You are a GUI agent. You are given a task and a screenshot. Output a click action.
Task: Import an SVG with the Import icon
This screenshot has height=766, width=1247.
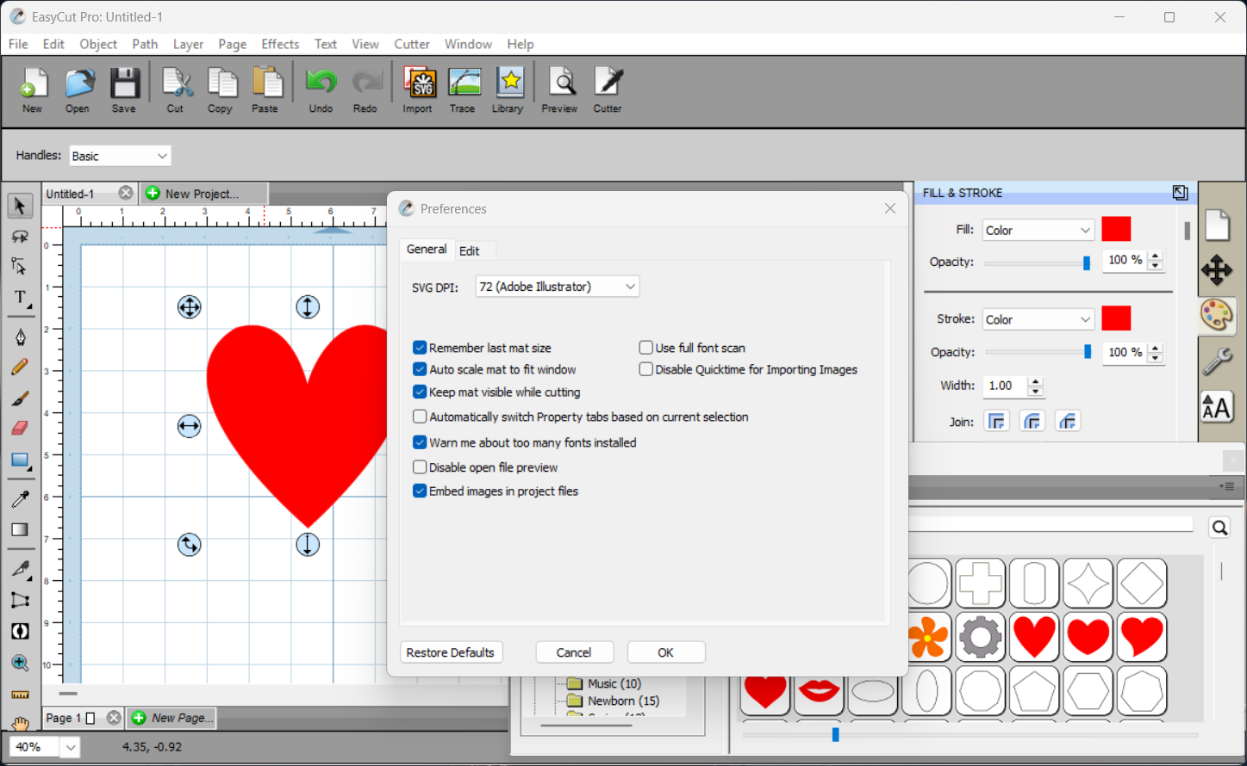(x=418, y=90)
